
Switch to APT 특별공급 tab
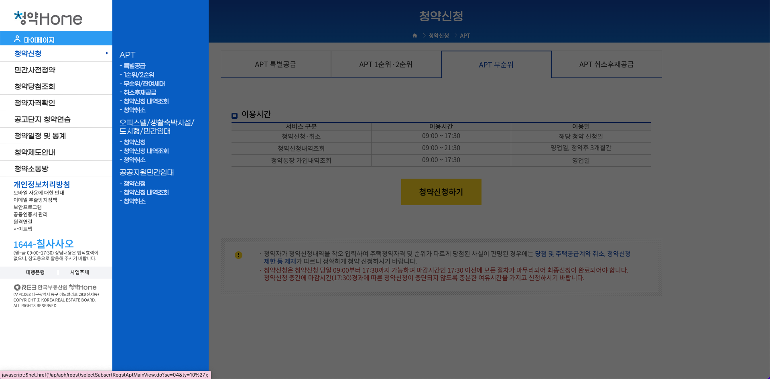276,64
